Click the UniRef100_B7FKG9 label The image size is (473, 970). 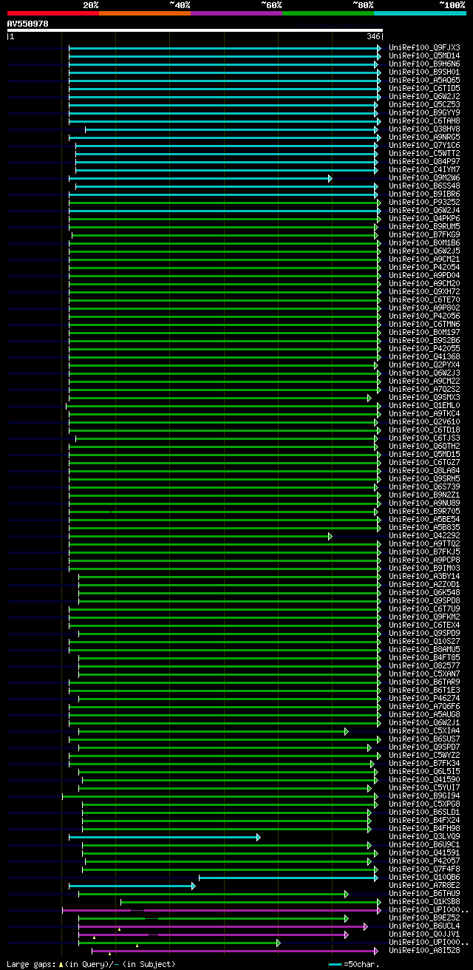424,234
